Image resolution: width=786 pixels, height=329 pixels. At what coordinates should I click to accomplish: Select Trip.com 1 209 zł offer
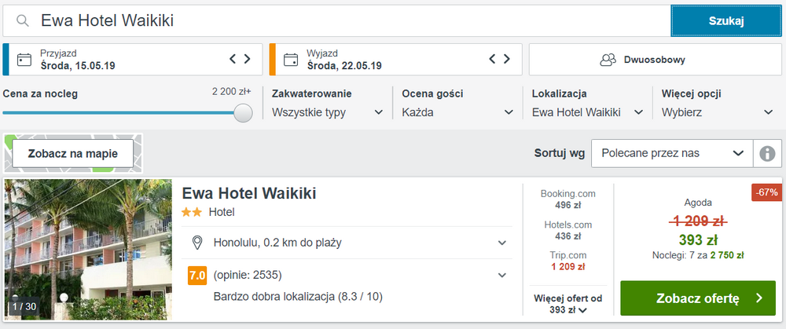click(568, 261)
